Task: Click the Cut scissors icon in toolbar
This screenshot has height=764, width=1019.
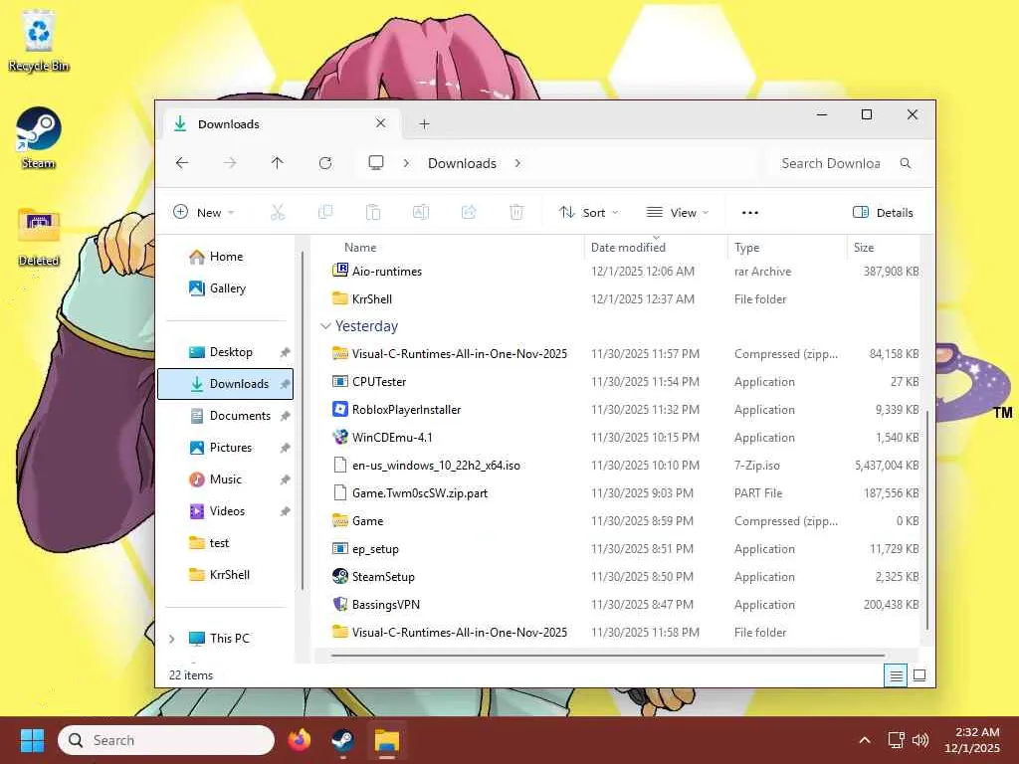Action: 278,212
